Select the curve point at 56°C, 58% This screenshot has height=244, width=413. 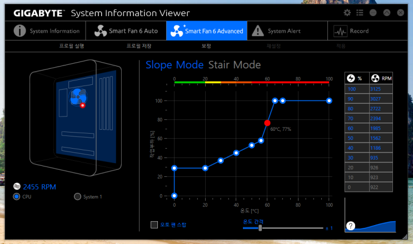coord(261,140)
